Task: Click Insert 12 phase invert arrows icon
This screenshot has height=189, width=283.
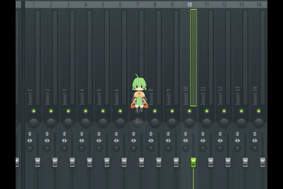Action: click(220, 134)
